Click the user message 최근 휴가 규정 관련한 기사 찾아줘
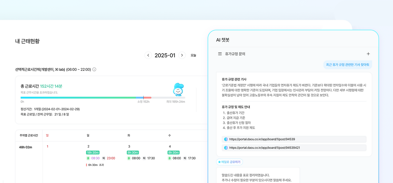The image size is (393, 183). point(348,64)
